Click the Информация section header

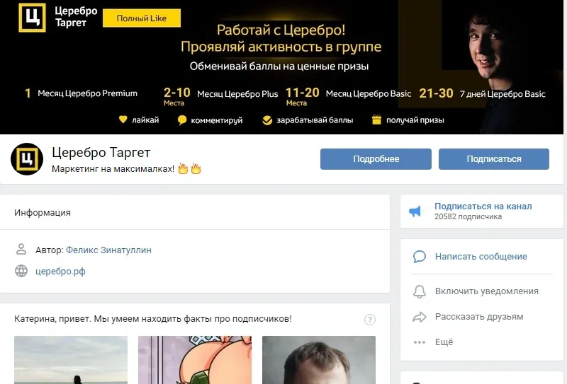pyautogui.click(x=43, y=213)
